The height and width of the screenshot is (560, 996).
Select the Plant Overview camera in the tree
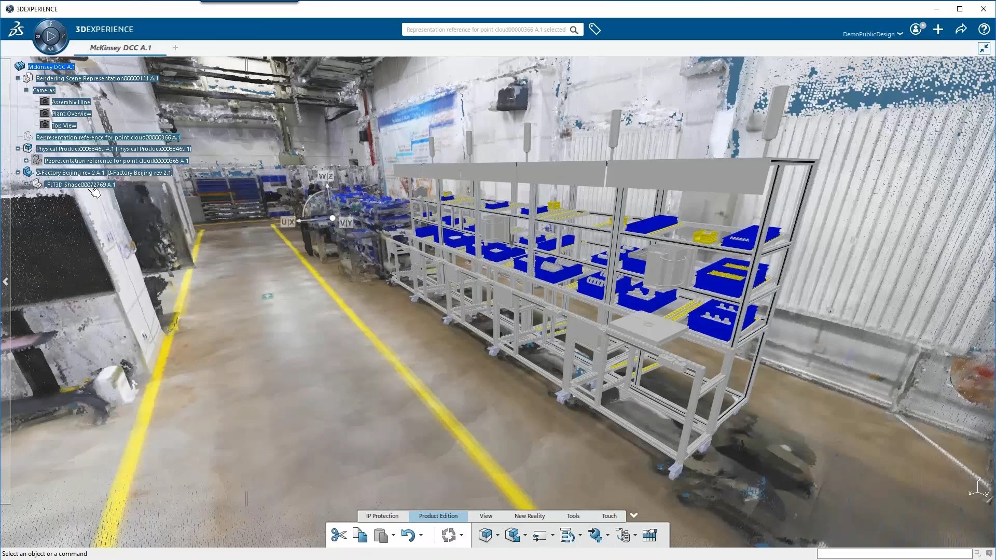(71, 113)
